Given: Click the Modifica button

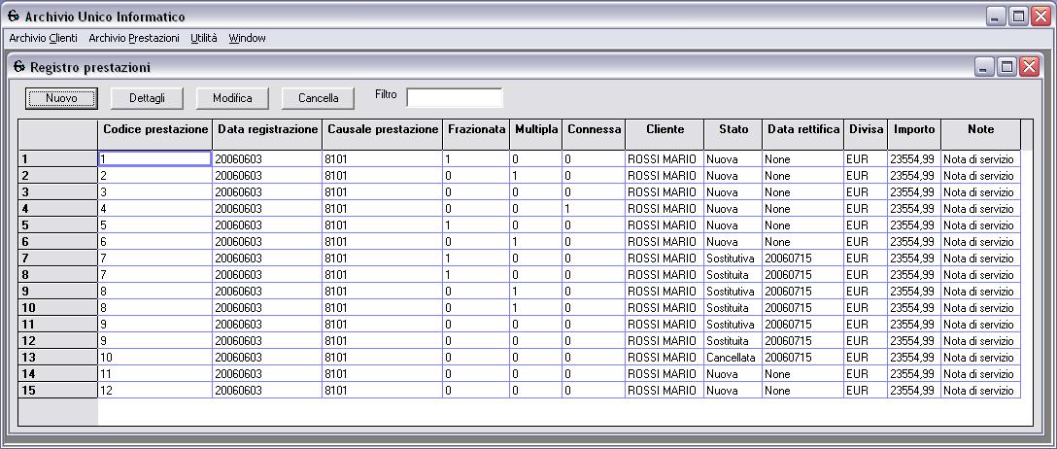Looking at the screenshot, I should click(232, 98).
